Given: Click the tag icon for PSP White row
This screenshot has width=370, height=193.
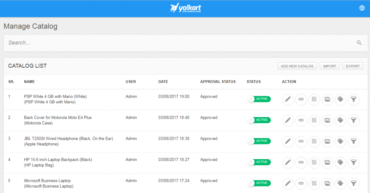Looking at the screenshot, I should (340, 99).
